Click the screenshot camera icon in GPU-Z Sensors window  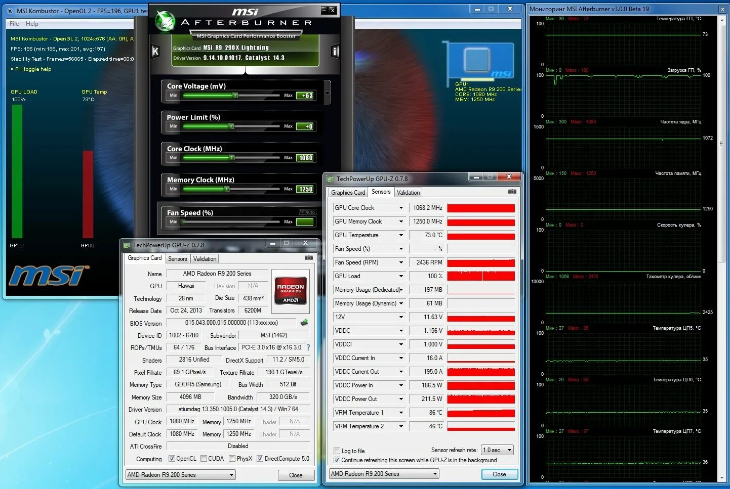coord(512,192)
